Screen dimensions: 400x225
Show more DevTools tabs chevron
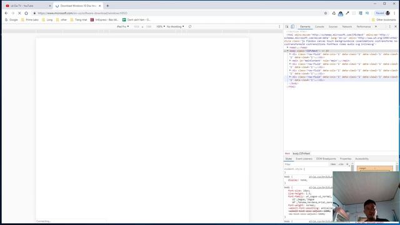376,26
